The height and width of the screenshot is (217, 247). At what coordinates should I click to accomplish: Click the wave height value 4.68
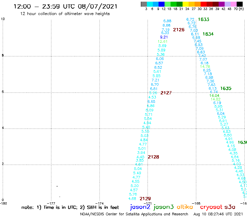pos(132,199)
